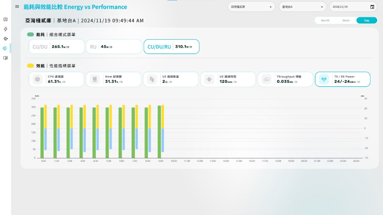Switch to the Week view tab
383x215 pixels.
click(346, 20)
